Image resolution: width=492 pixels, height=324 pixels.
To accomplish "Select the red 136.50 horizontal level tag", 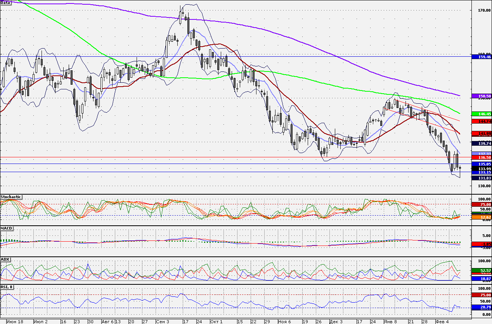I will tap(482, 157).
